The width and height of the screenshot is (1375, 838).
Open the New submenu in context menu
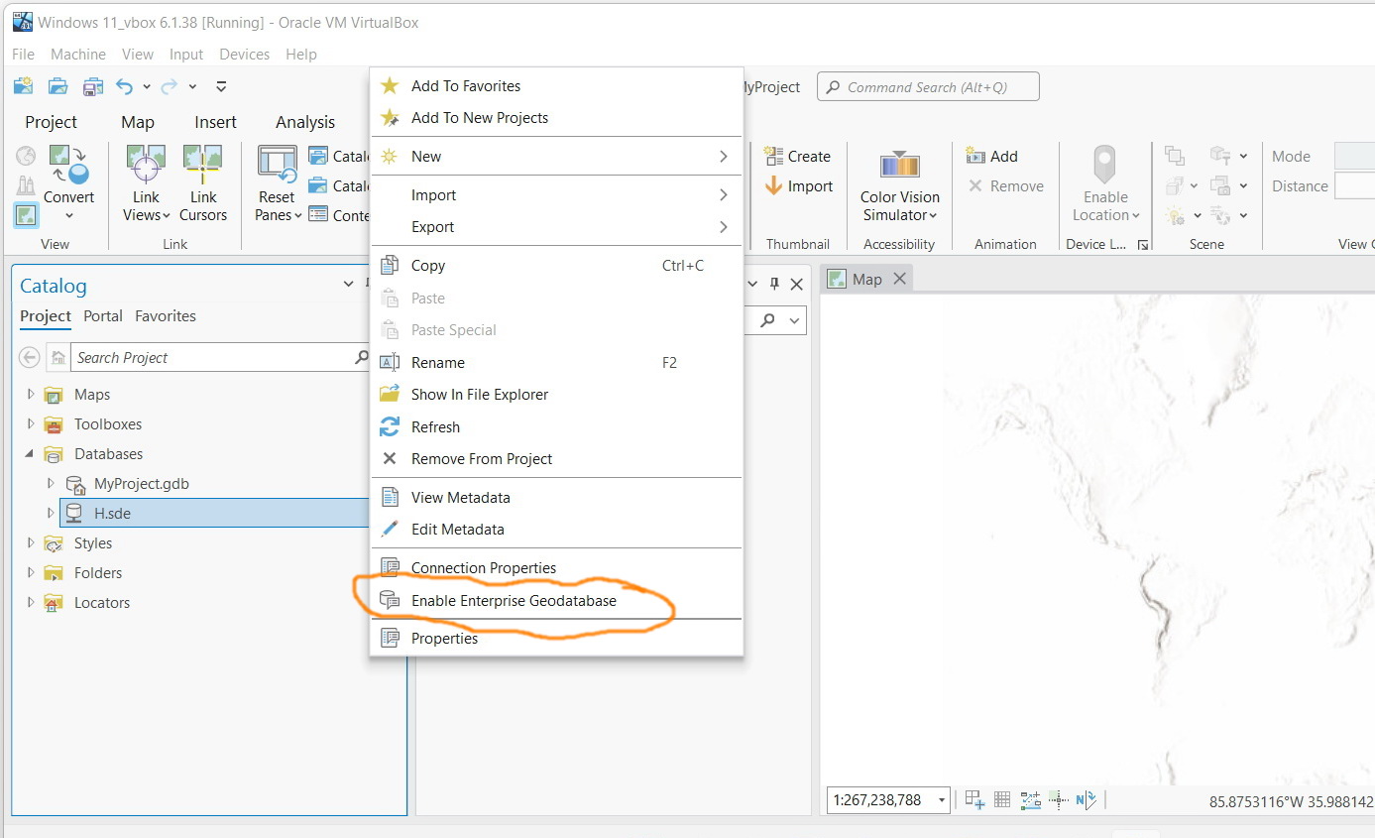click(x=556, y=157)
